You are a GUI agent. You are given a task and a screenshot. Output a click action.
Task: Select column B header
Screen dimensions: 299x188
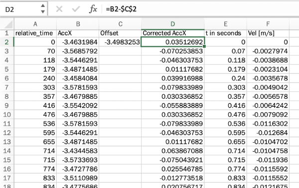pyautogui.click(x=78, y=24)
